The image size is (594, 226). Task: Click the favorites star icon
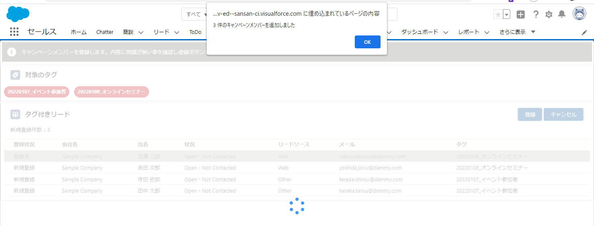pos(498,15)
